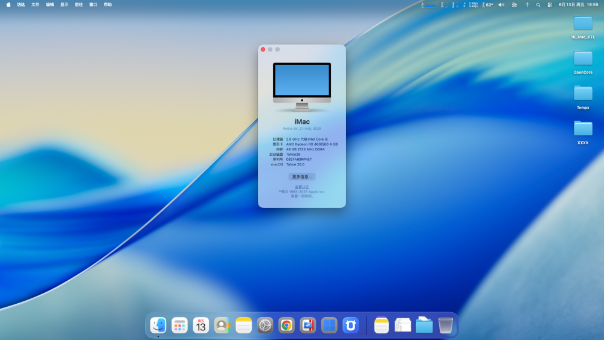Click the macOS version Tahoe 26.0
The width and height of the screenshot is (604, 340).
tap(295, 164)
